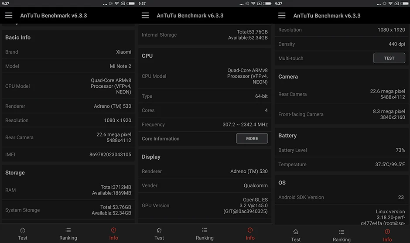Click MORE button for Core Information
The height and width of the screenshot is (243, 410).
(252, 138)
